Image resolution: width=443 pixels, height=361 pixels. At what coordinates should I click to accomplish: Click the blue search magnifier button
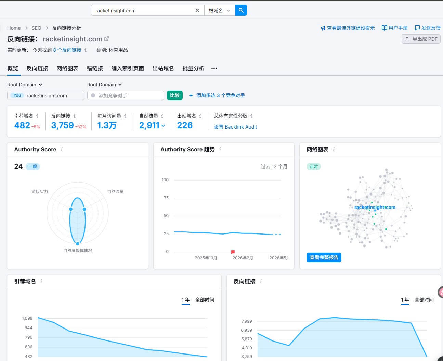click(241, 10)
